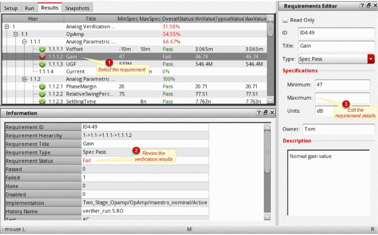The image size is (378, 235).
Task: Click the green pass icon for Voffset
Action: [x=43, y=49]
